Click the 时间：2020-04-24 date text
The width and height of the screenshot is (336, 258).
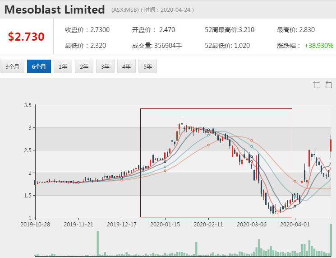[167, 10]
